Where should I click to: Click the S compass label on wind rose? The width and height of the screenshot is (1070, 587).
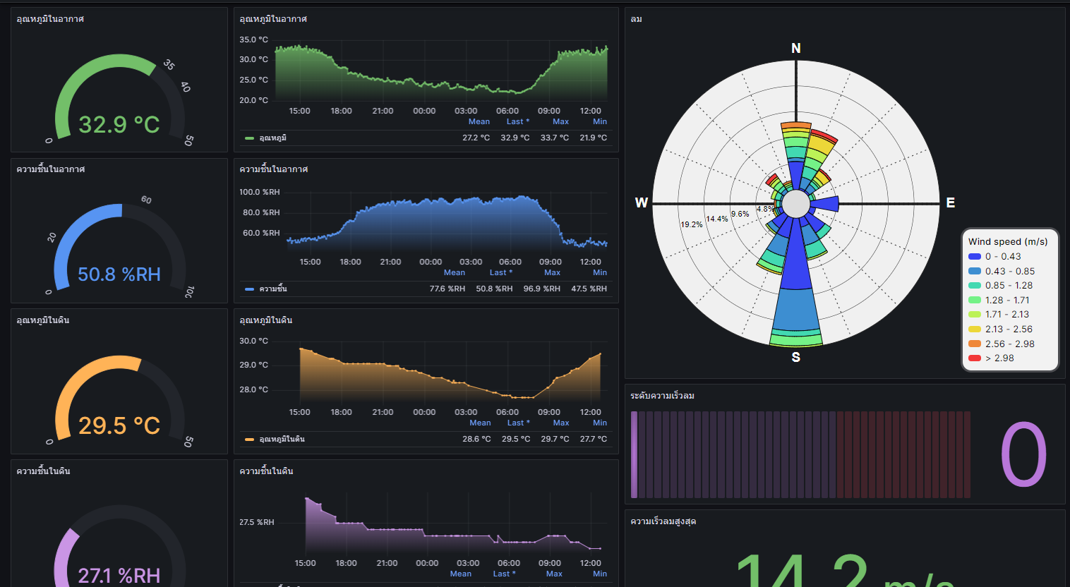796,358
